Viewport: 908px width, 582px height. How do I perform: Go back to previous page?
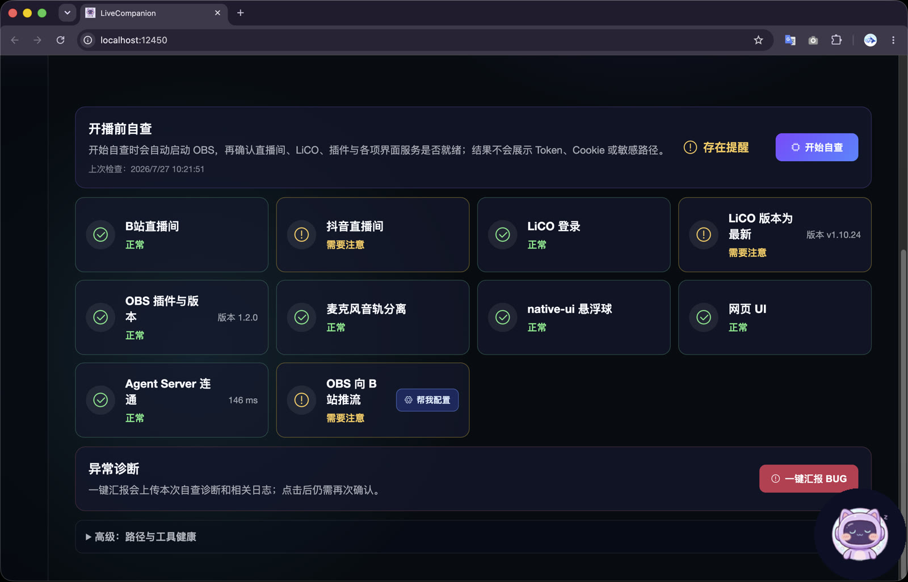(x=15, y=40)
